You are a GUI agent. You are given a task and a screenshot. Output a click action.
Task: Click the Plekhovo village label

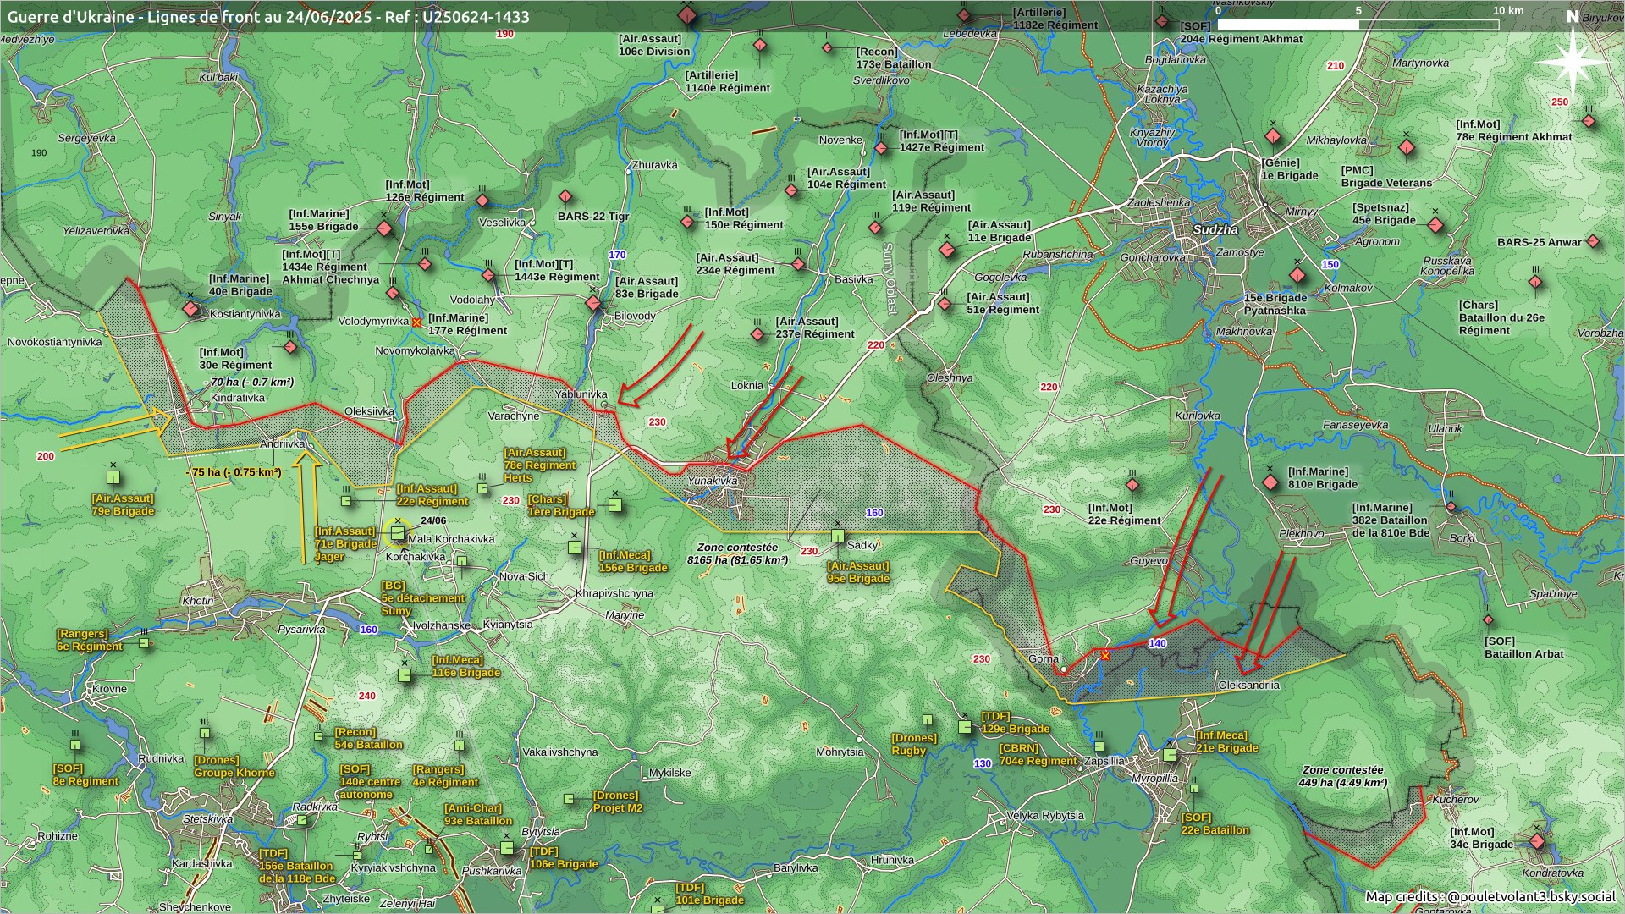[x=1302, y=534]
